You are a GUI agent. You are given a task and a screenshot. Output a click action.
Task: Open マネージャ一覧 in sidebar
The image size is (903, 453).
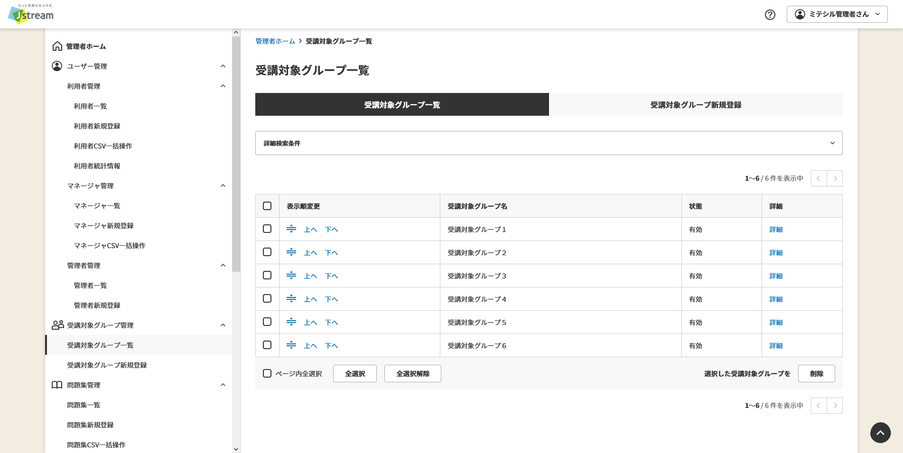point(97,206)
